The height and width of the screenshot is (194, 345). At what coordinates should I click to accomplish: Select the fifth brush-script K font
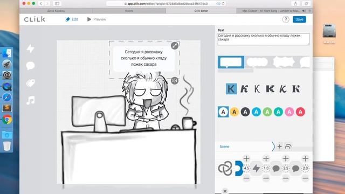[x=283, y=89]
